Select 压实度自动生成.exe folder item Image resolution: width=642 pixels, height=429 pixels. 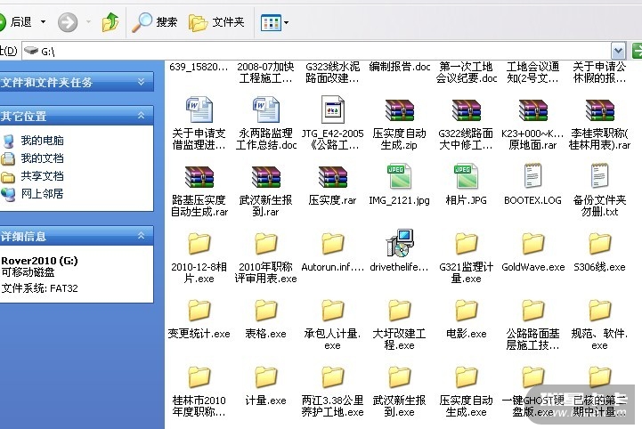466,391
